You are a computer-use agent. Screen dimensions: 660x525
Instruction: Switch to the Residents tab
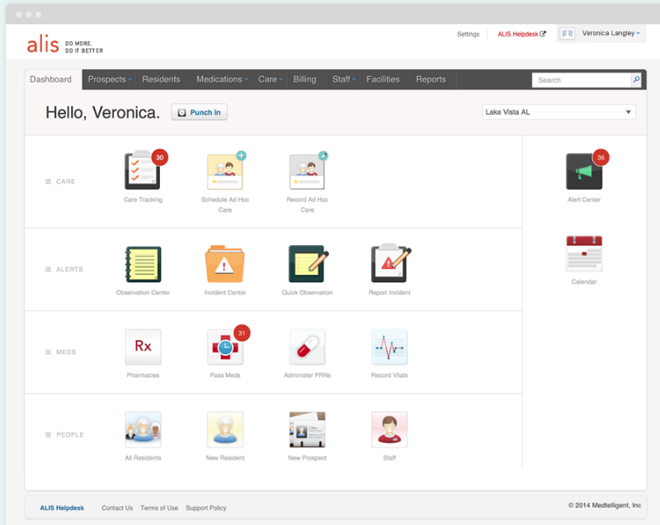click(161, 79)
